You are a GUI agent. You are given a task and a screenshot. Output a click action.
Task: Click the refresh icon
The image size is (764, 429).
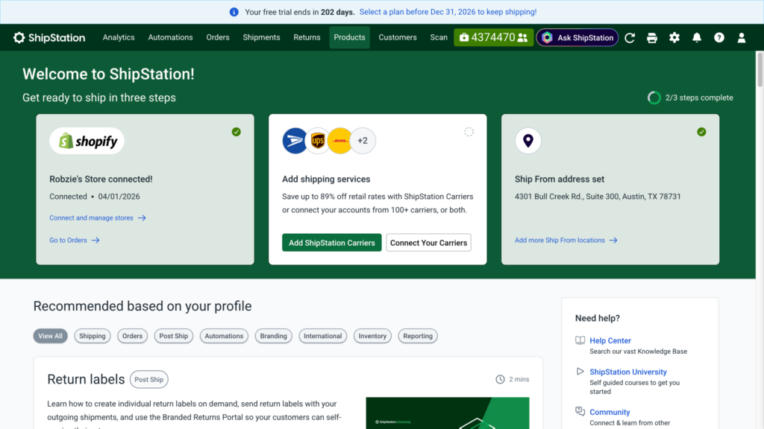coord(630,37)
